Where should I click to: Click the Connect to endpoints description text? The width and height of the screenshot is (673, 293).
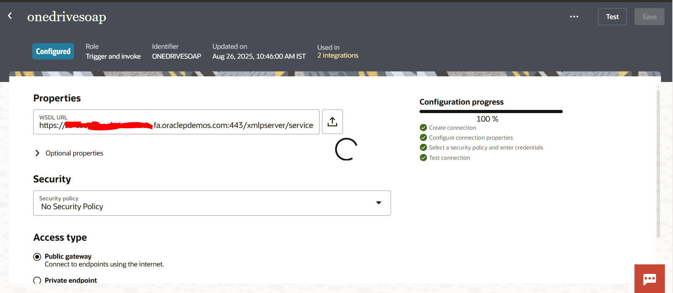coord(104,264)
